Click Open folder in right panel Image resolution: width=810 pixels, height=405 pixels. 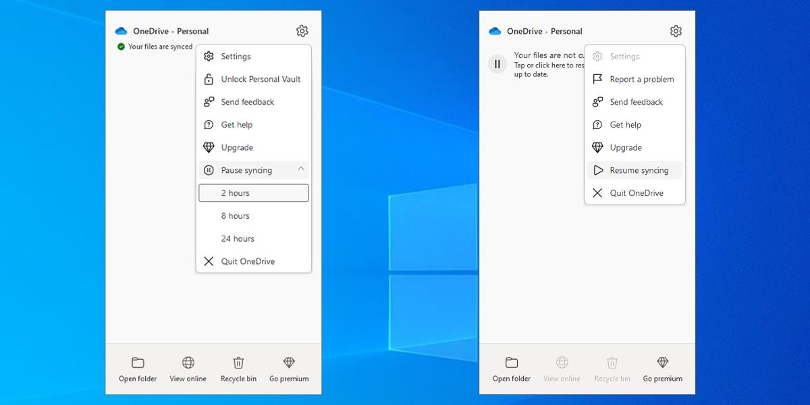pyautogui.click(x=512, y=370)
